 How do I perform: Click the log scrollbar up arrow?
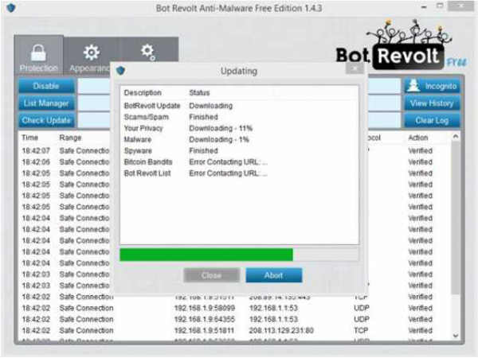click(456, 136)
